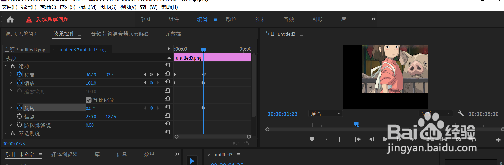Open the 序列(S) menu
Image resolution: width=504 pixels, height=165 pixels.
point(67,7)
